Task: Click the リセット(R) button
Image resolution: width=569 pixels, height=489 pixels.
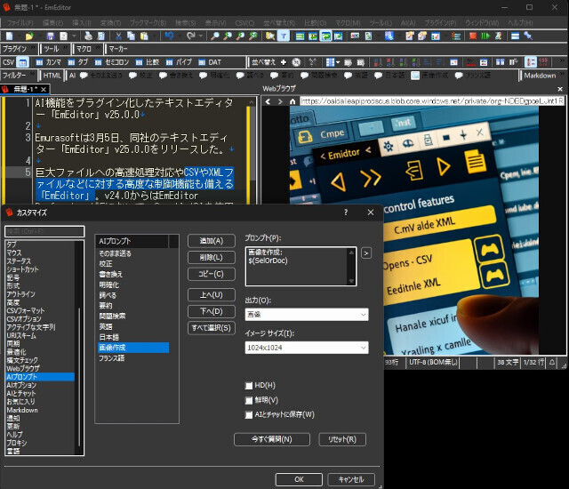Action: pyautogui.click(x=342, y=439)
